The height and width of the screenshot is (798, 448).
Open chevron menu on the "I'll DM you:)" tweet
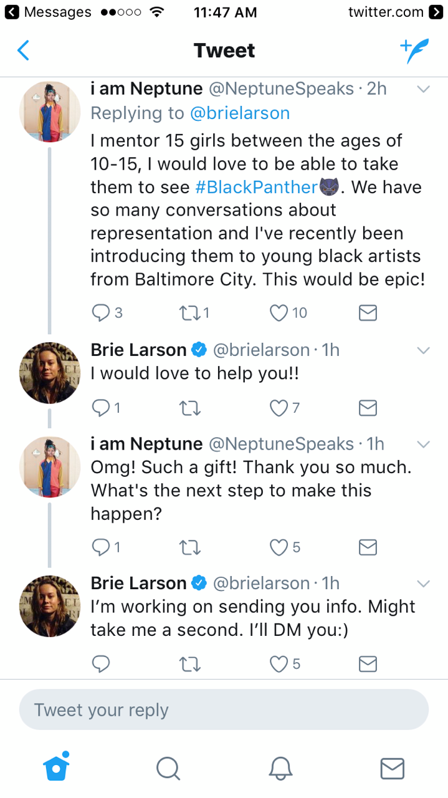point(423,584)
